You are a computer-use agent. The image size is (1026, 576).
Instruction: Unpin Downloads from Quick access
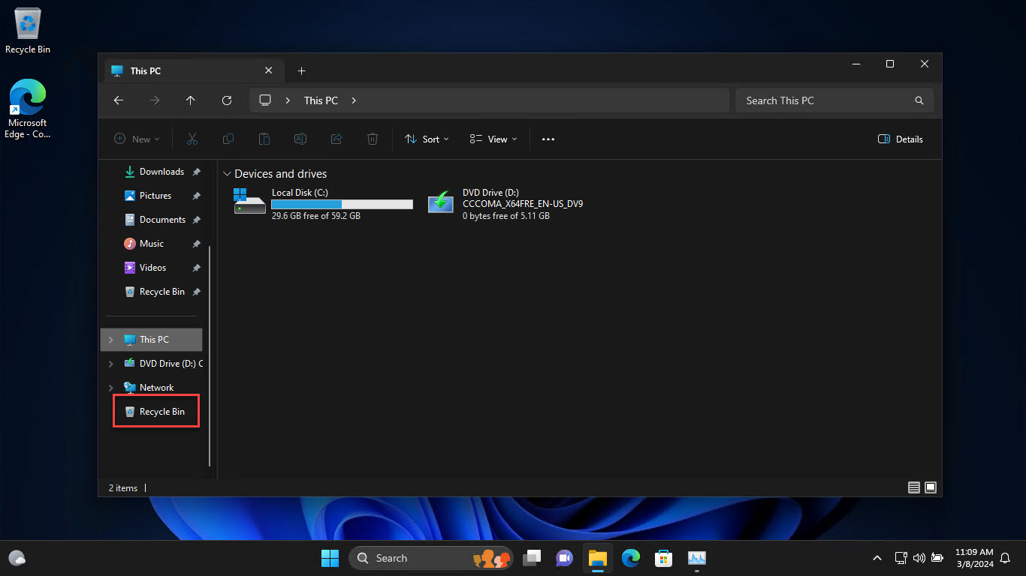(195, 172)
